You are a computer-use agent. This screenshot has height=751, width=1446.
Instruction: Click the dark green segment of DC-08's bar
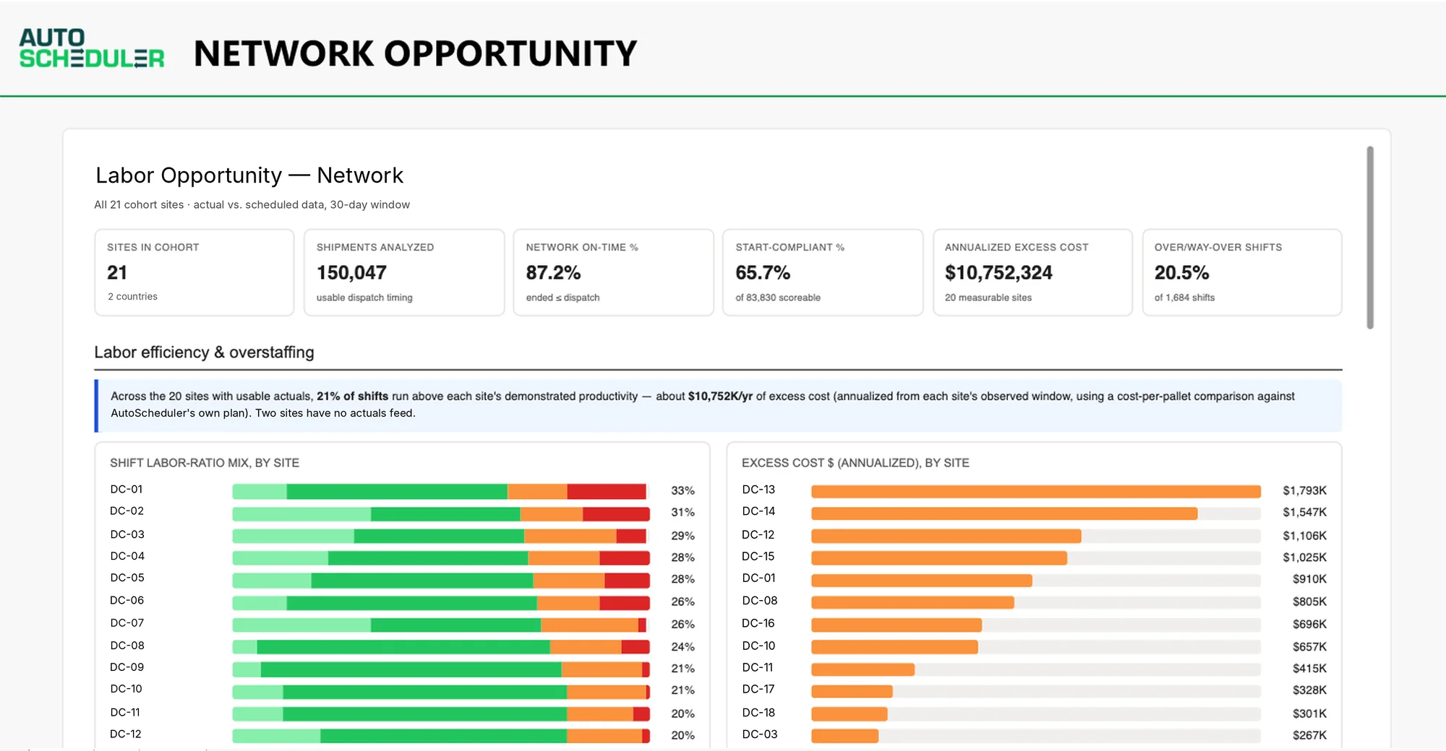(x=403, y=647)
